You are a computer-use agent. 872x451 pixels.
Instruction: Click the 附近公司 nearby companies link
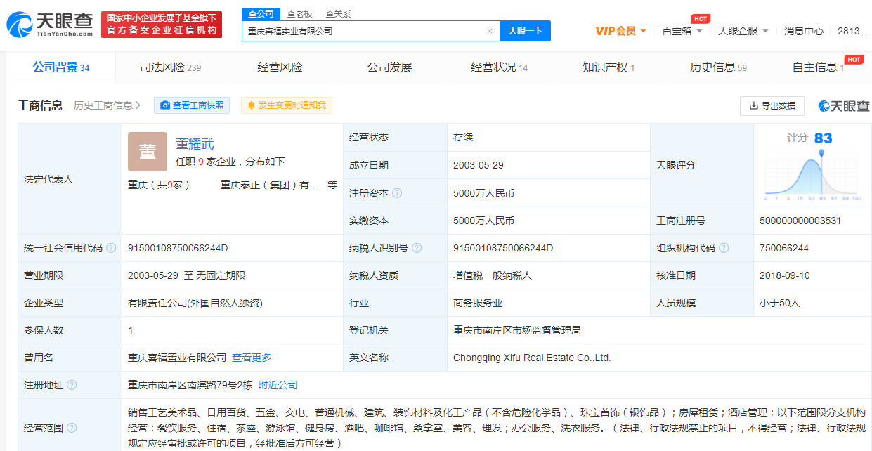[278, 385]
